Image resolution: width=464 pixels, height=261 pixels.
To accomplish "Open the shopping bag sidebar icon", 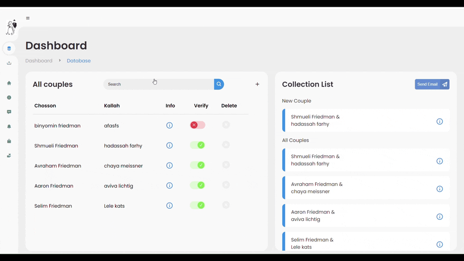I will (x=9, y=141).
